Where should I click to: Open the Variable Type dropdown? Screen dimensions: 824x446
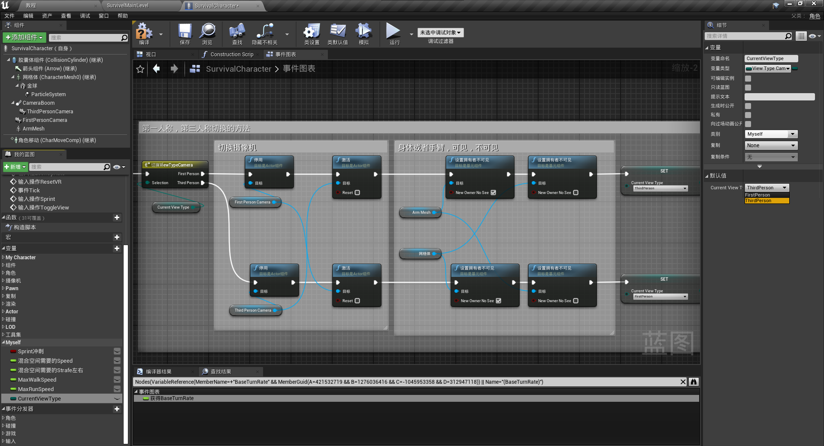point(768,69)
